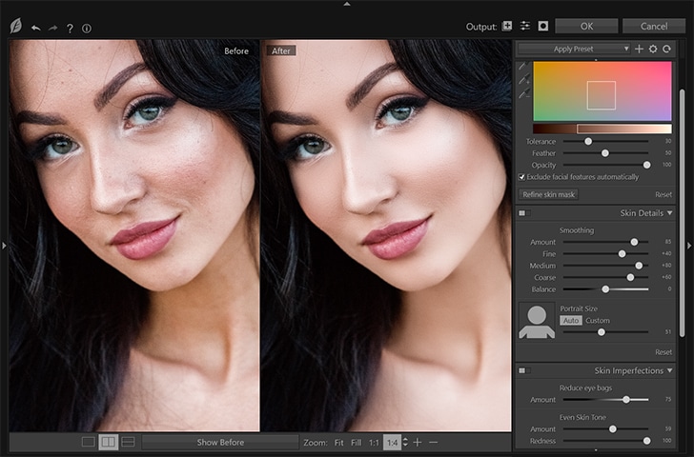Click the Refine skin mask button

tap(548, 194)
